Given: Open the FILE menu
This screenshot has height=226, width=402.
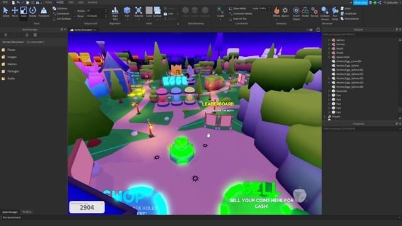Looking at the screenshot, I should point(5,3).
